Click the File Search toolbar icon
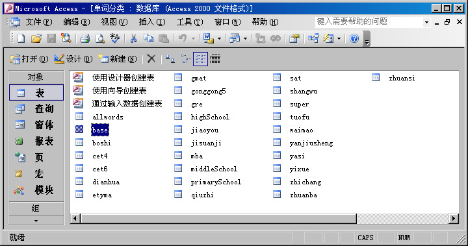The height and width of the screenshot is (246, 468). coord(66,38)
